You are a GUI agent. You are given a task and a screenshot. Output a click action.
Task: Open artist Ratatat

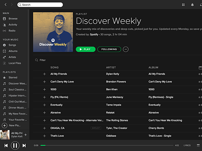pyautogui.click(x=110, y=113)
